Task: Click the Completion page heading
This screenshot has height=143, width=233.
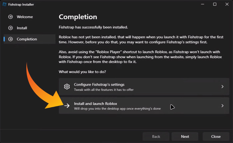Action: (78, 17)
